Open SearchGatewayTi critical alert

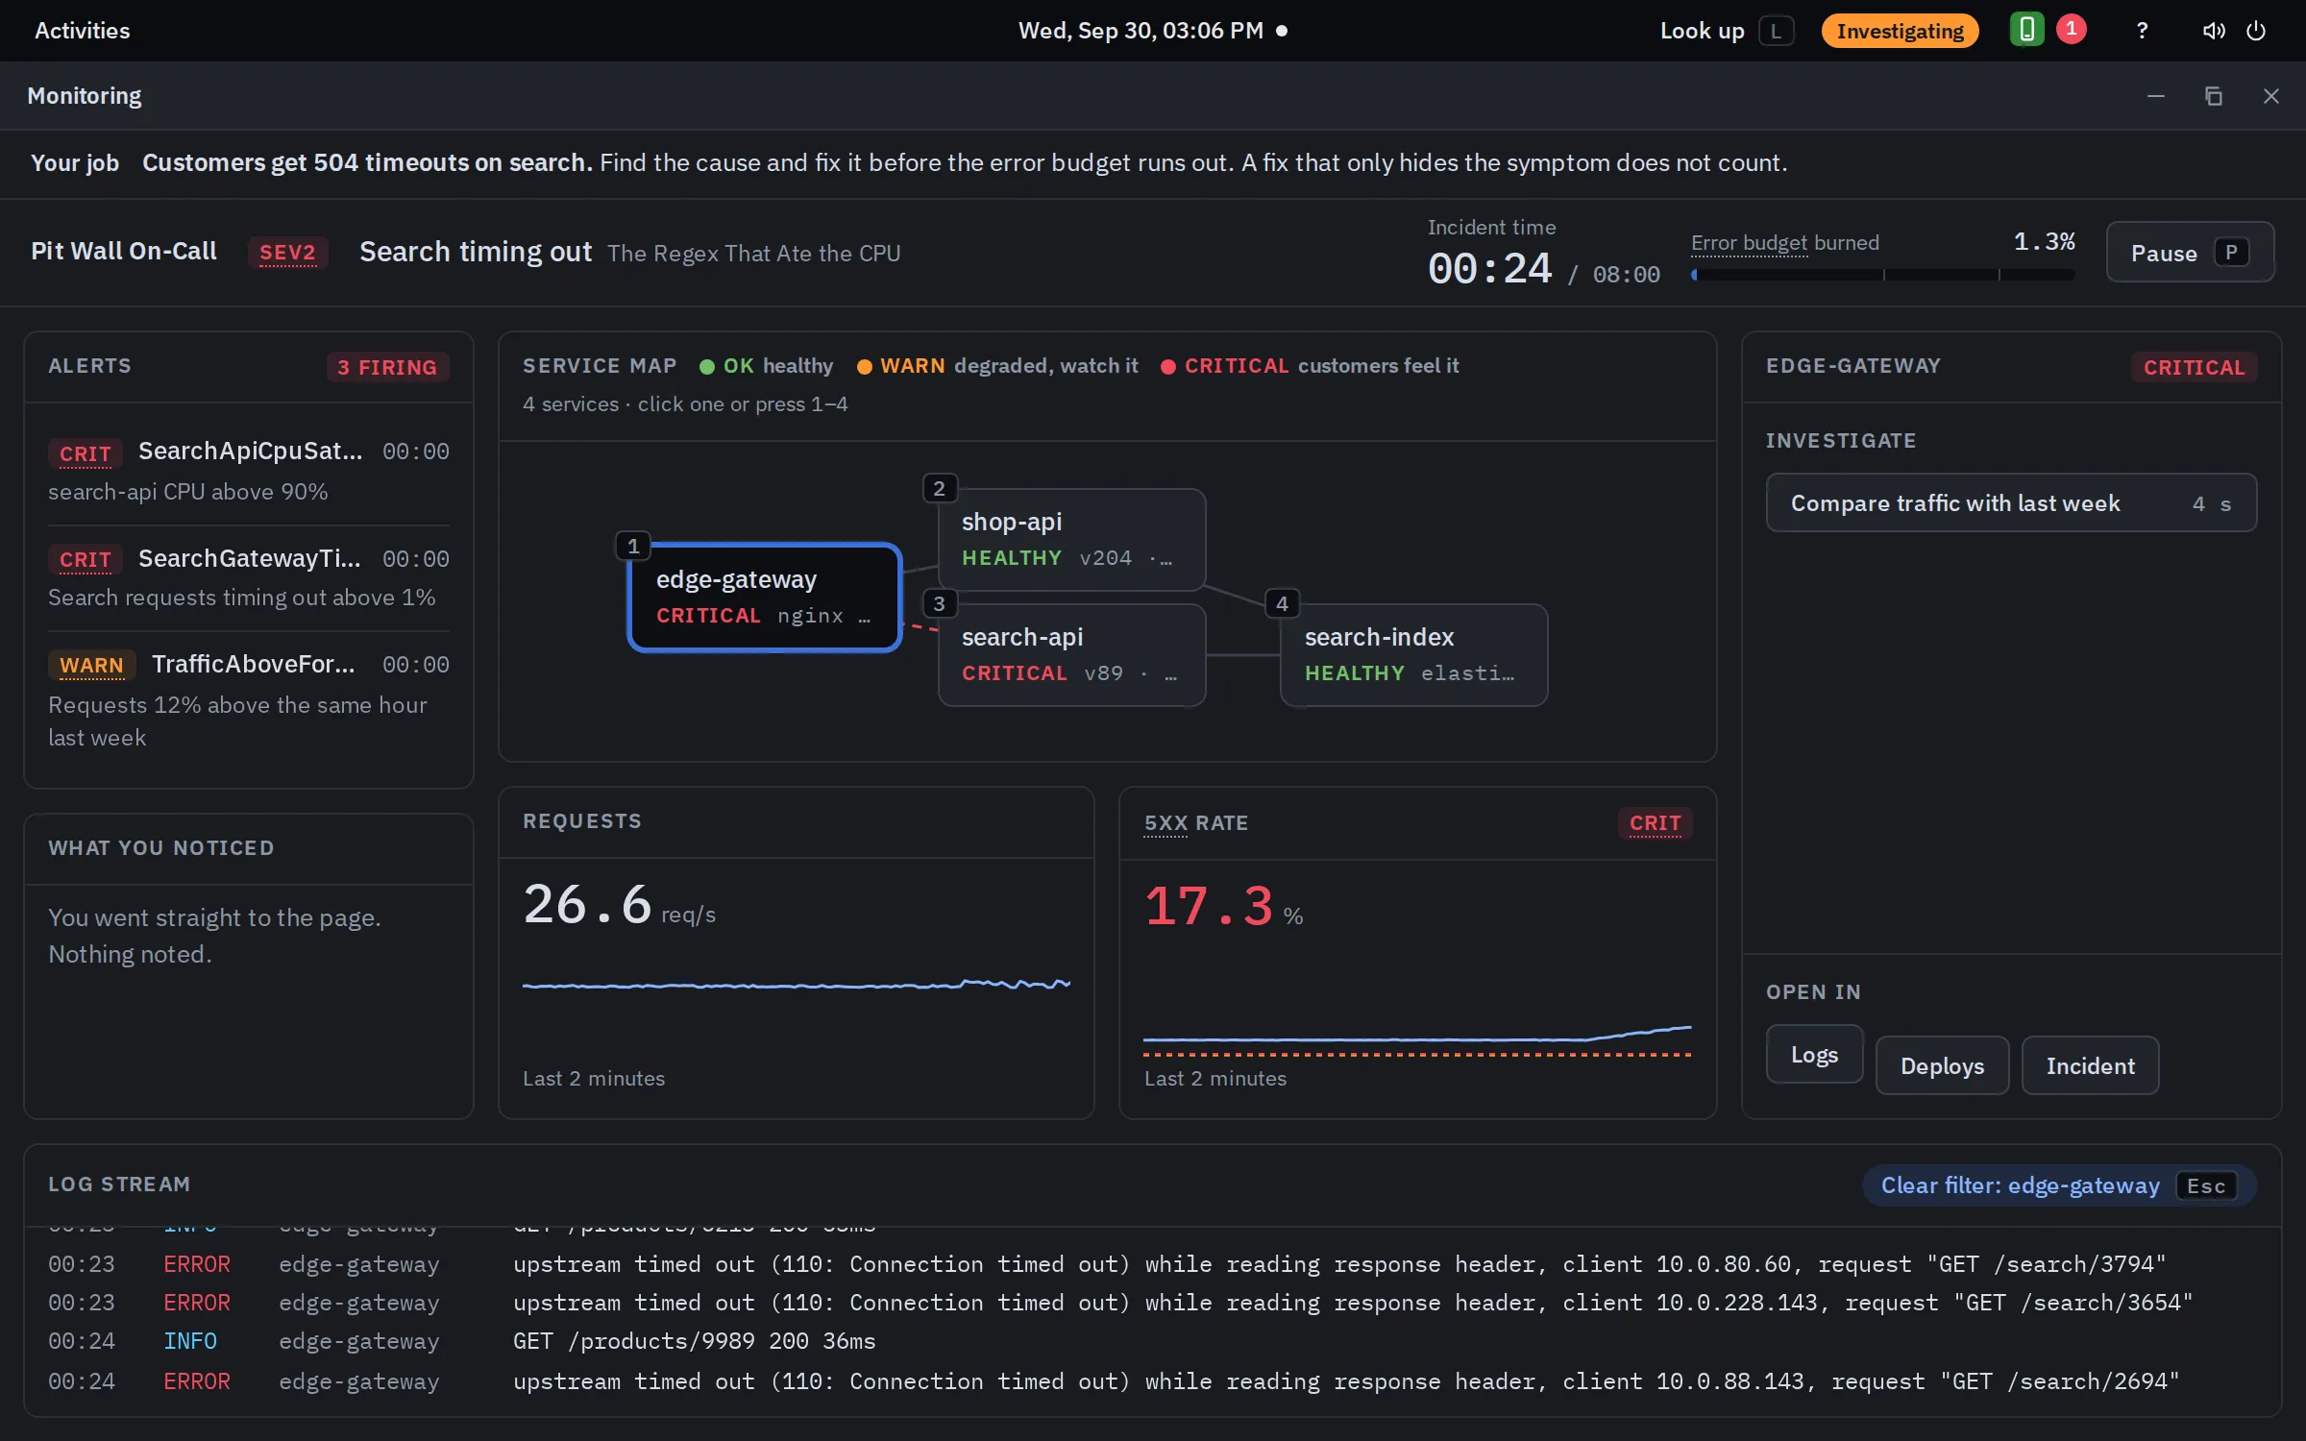click(x=249, y=577)
